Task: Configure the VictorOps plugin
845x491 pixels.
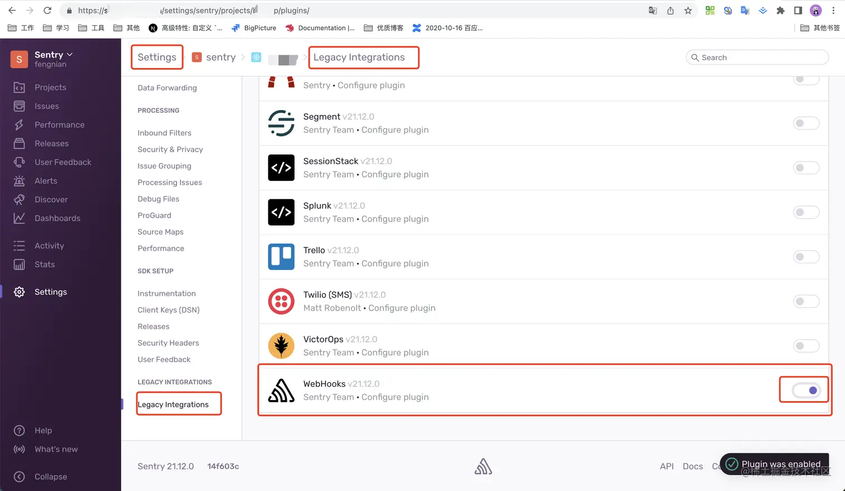Action: click(395, 353)
